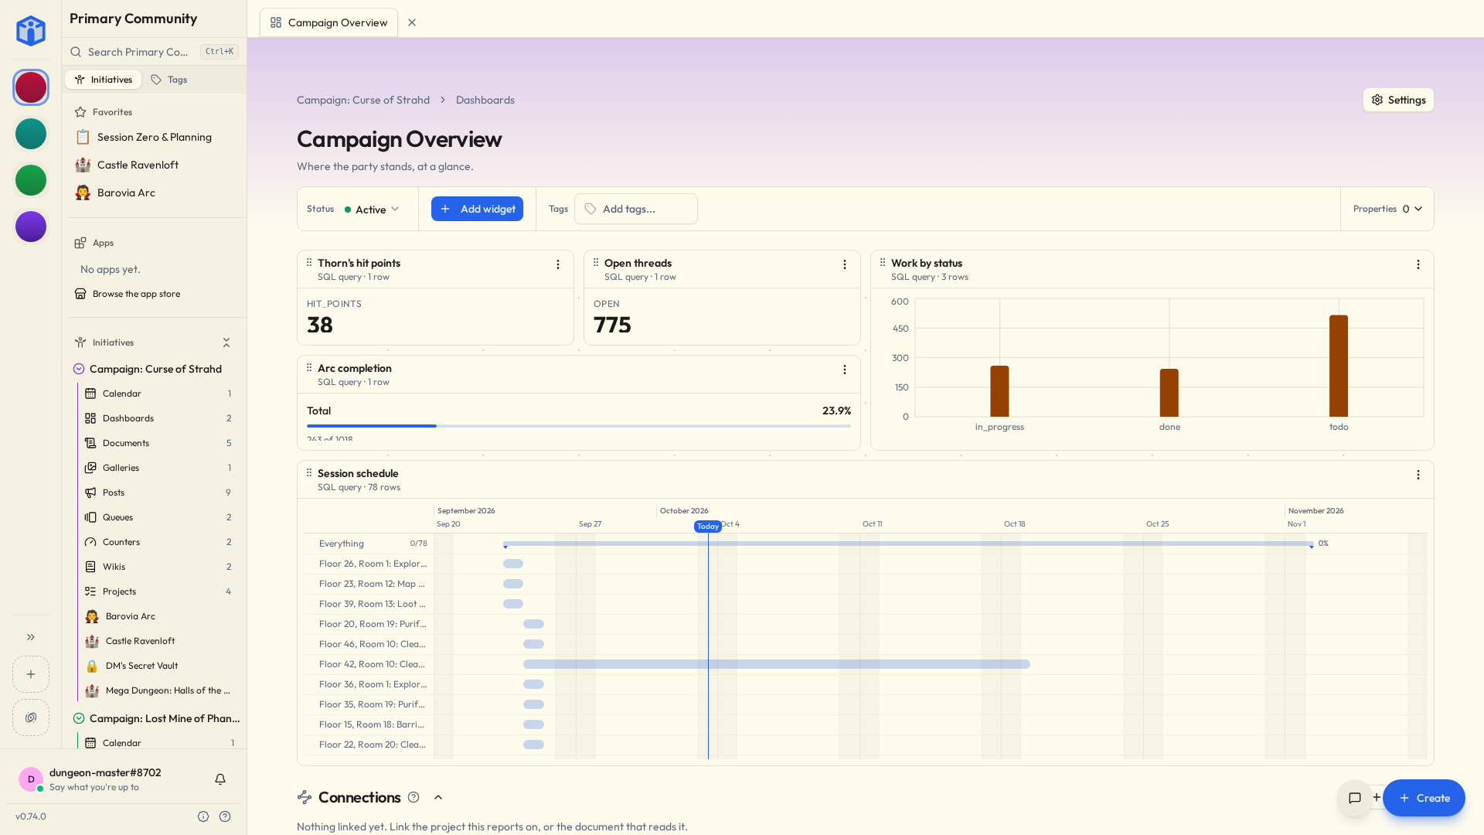The image size is (1484, 835).
Task: Browse the app store link
Action: pyautogui.click(x=136, y=294)
